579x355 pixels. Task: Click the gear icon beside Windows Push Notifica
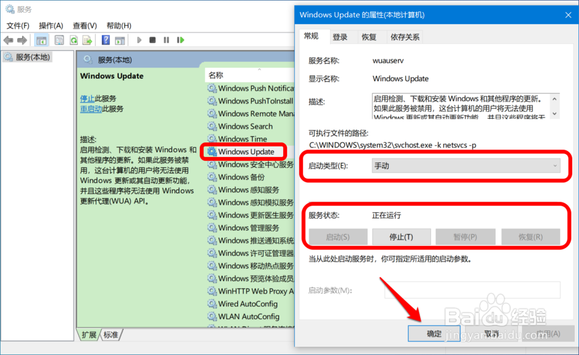pos(212,88)
